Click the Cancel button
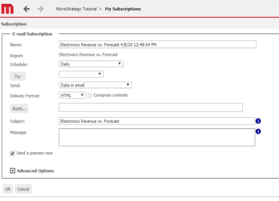 coord(23,189)
